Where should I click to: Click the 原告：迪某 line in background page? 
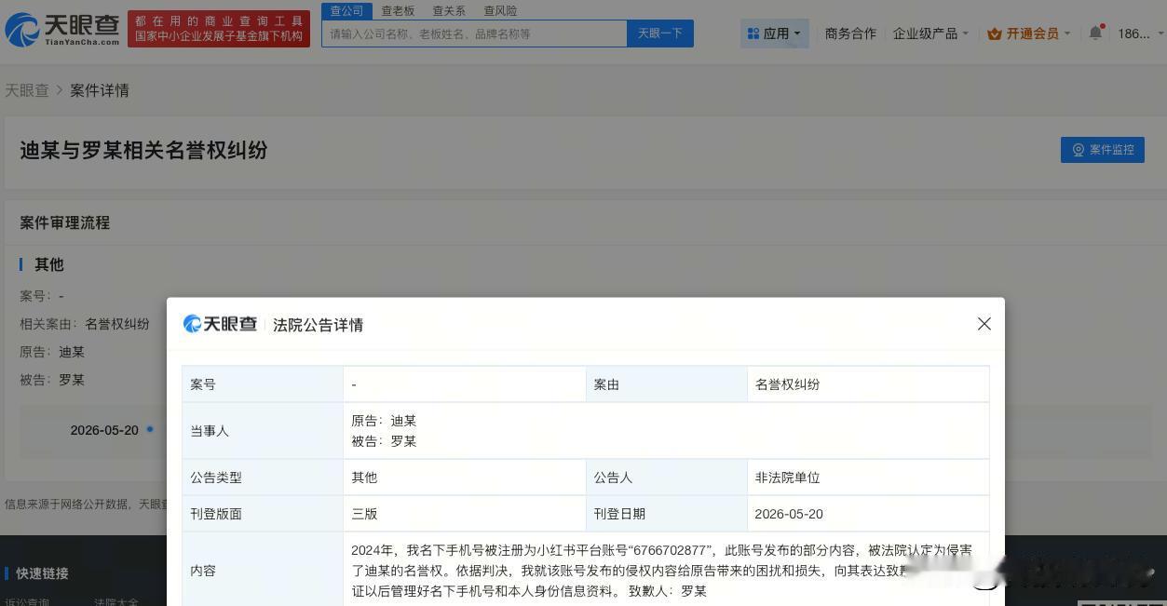[52, 352]
